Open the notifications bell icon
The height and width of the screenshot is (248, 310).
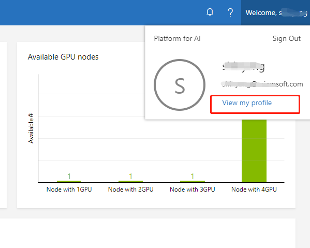[x=210, y=12]
